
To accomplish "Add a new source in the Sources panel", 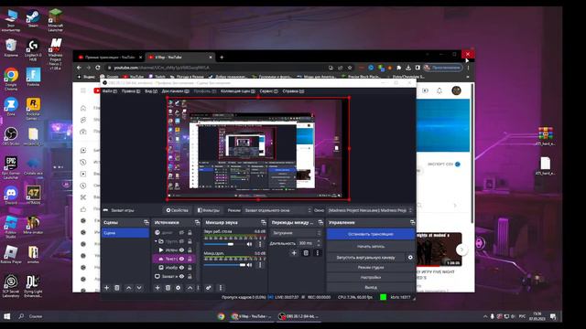I will click(157, 288).
